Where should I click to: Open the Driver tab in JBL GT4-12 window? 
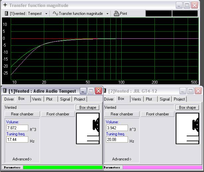tap(109, 99)
